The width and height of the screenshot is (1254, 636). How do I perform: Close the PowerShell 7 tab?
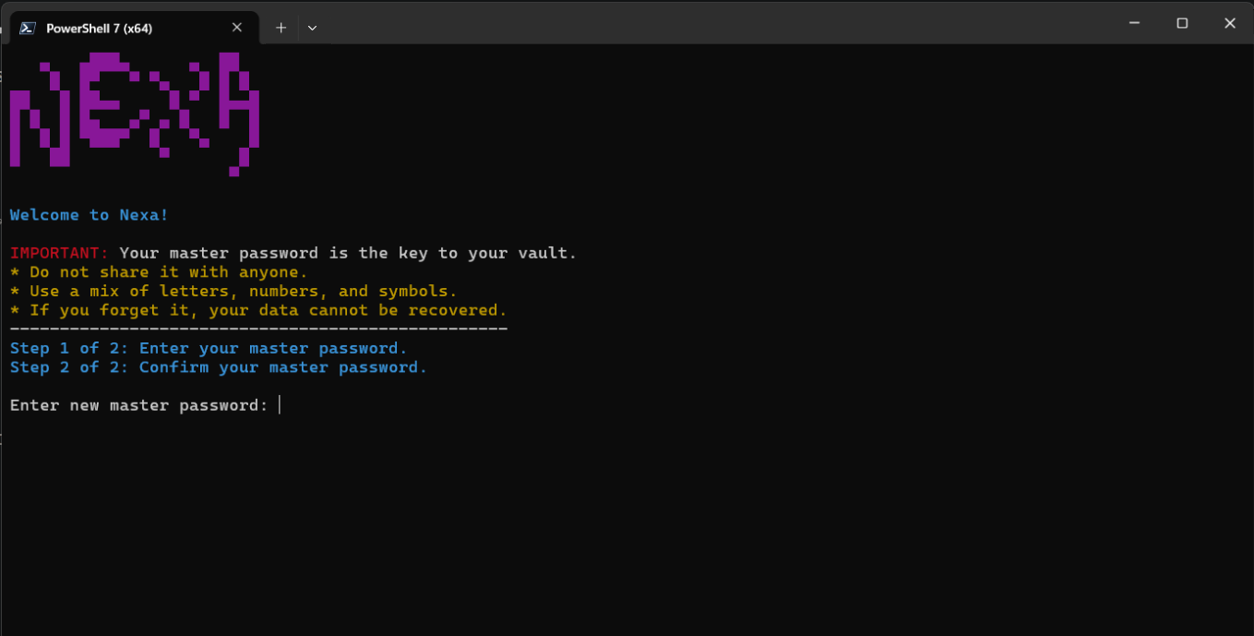coord(237,28)
